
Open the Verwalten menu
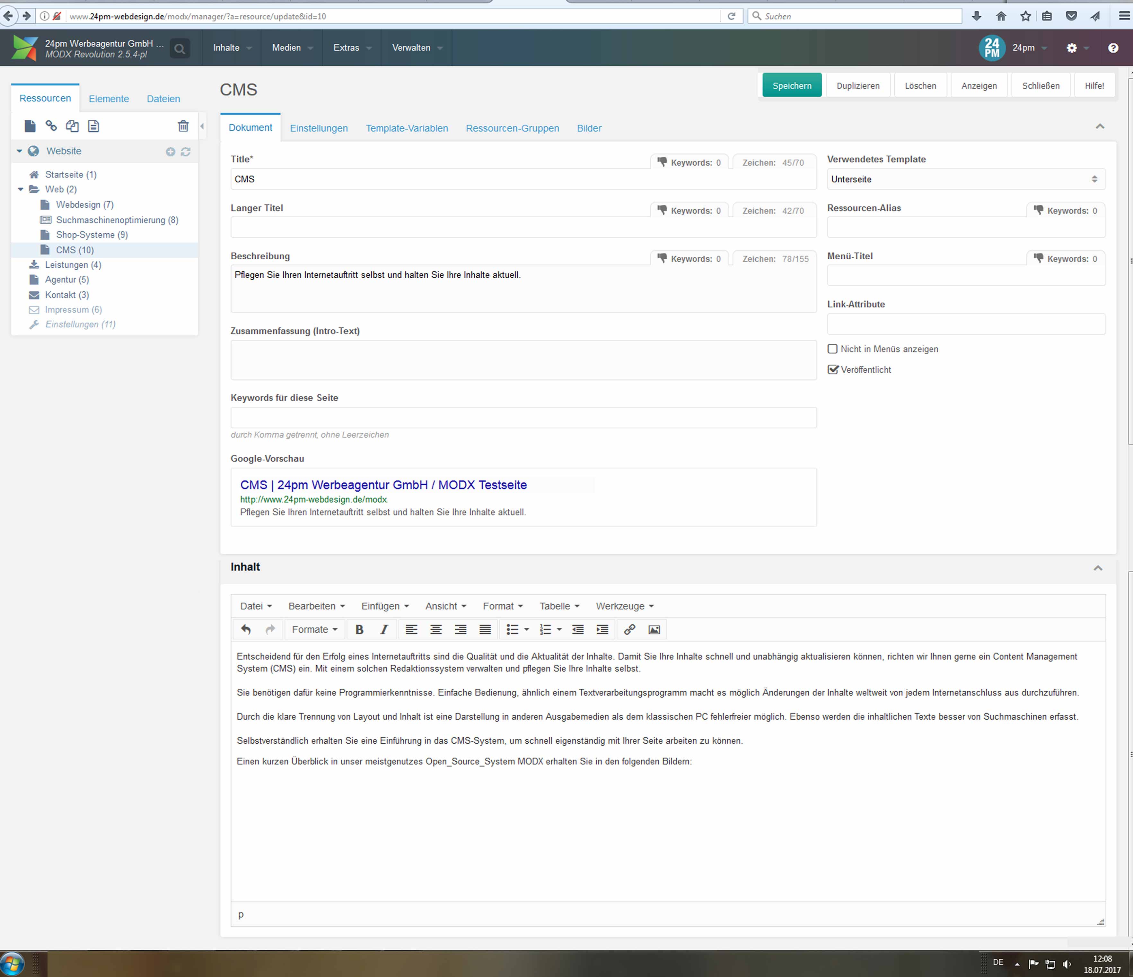(417, 48)
